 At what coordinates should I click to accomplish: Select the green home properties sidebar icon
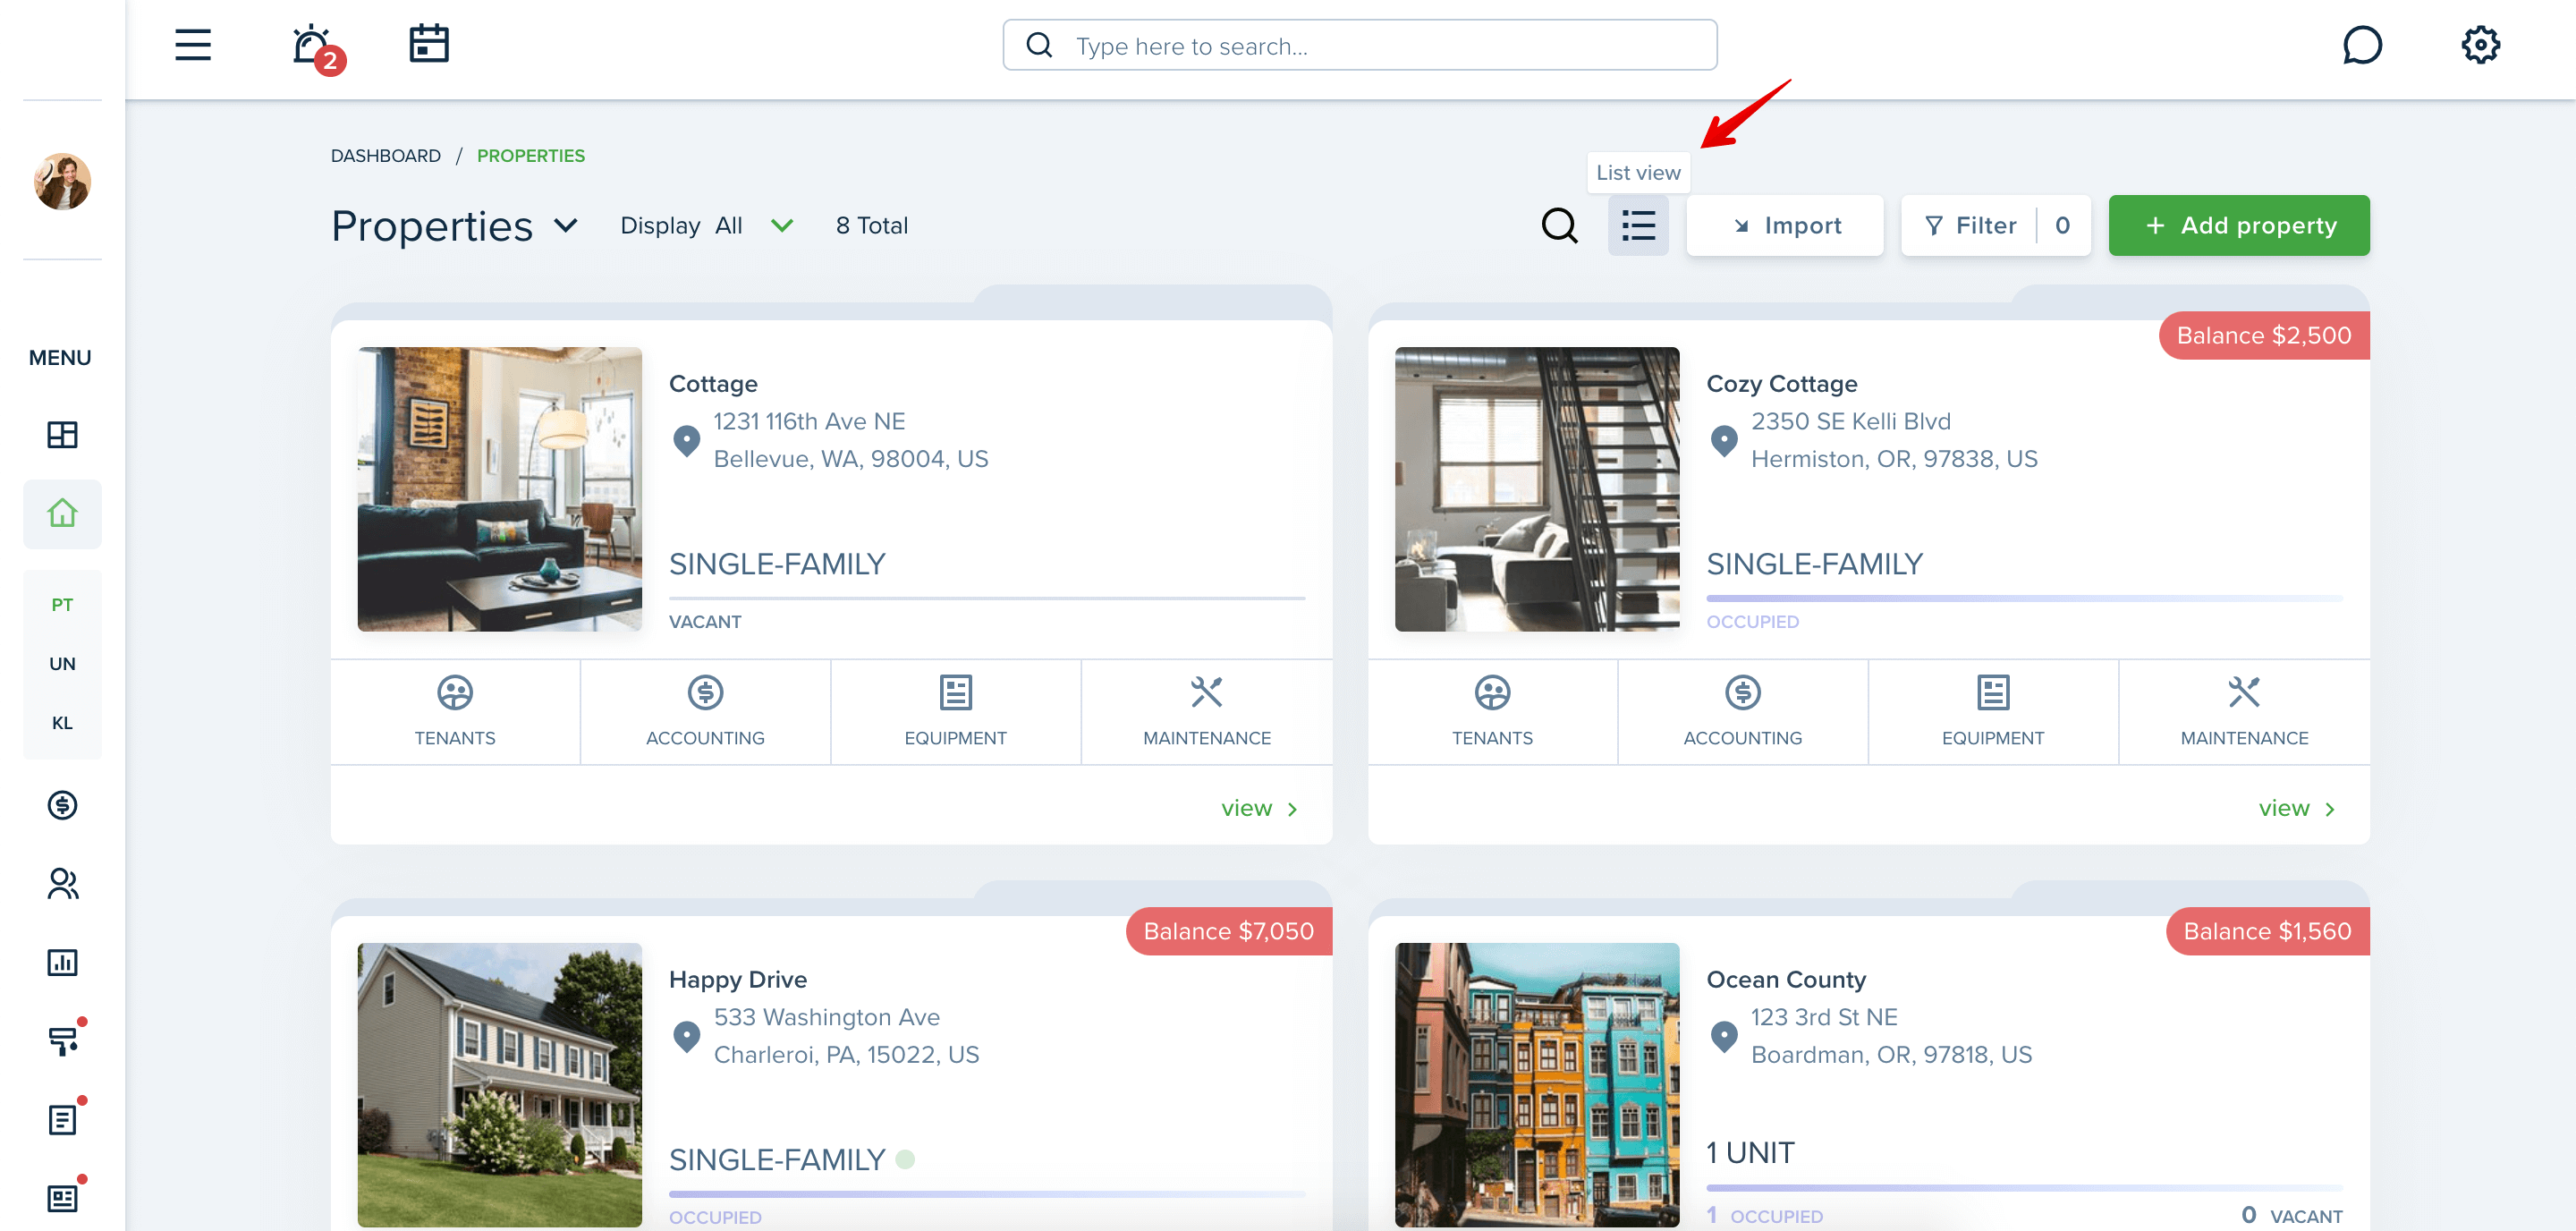coord(62,514)
